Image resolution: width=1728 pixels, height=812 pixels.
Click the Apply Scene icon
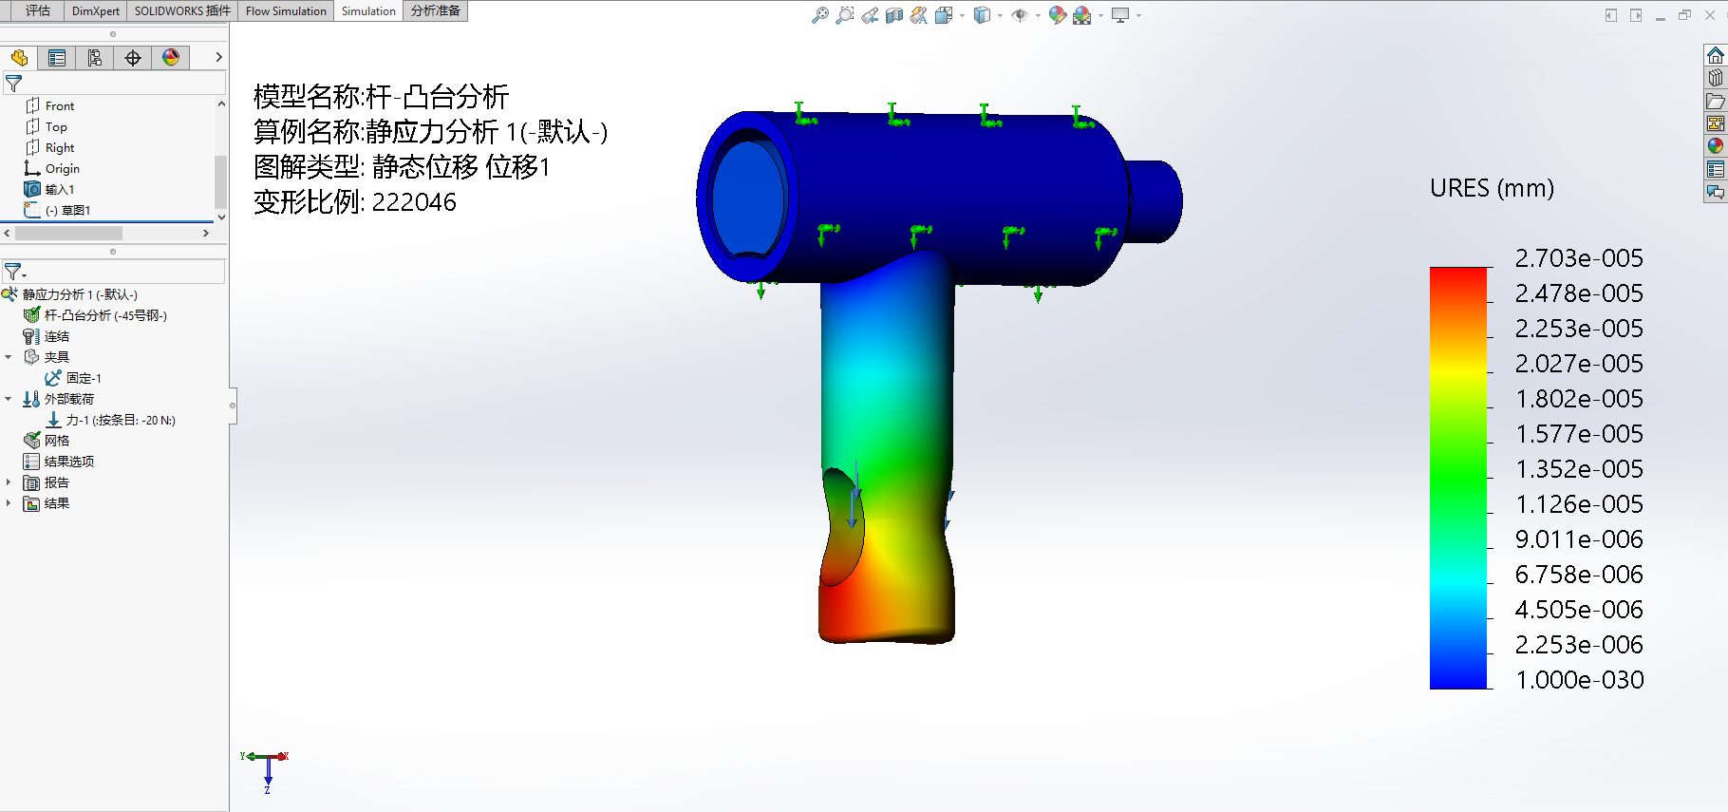pos(1082,15)
